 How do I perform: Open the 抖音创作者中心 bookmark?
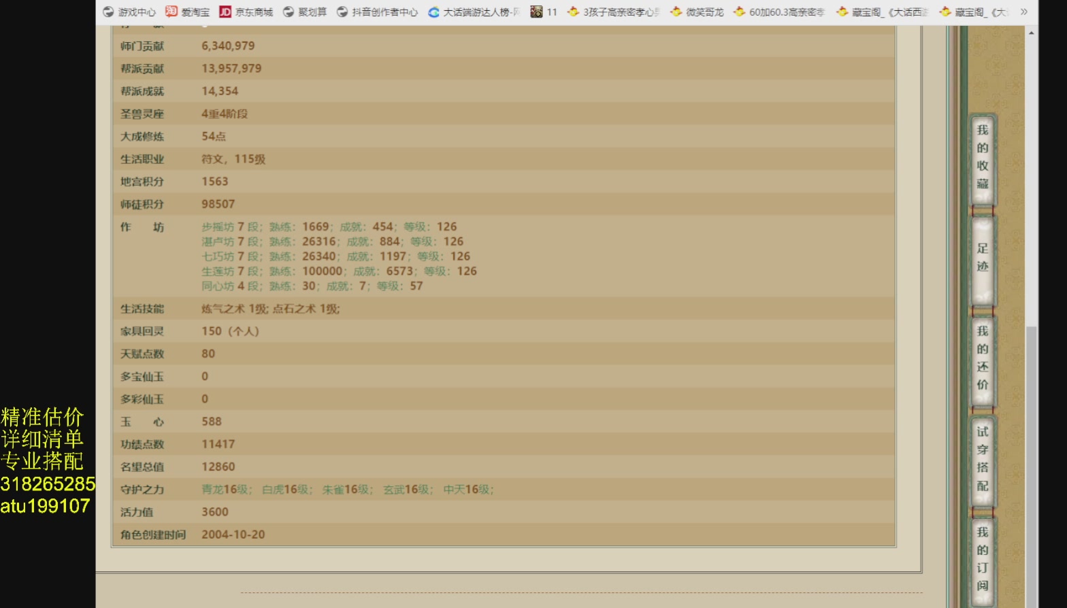tap(378, 12)
